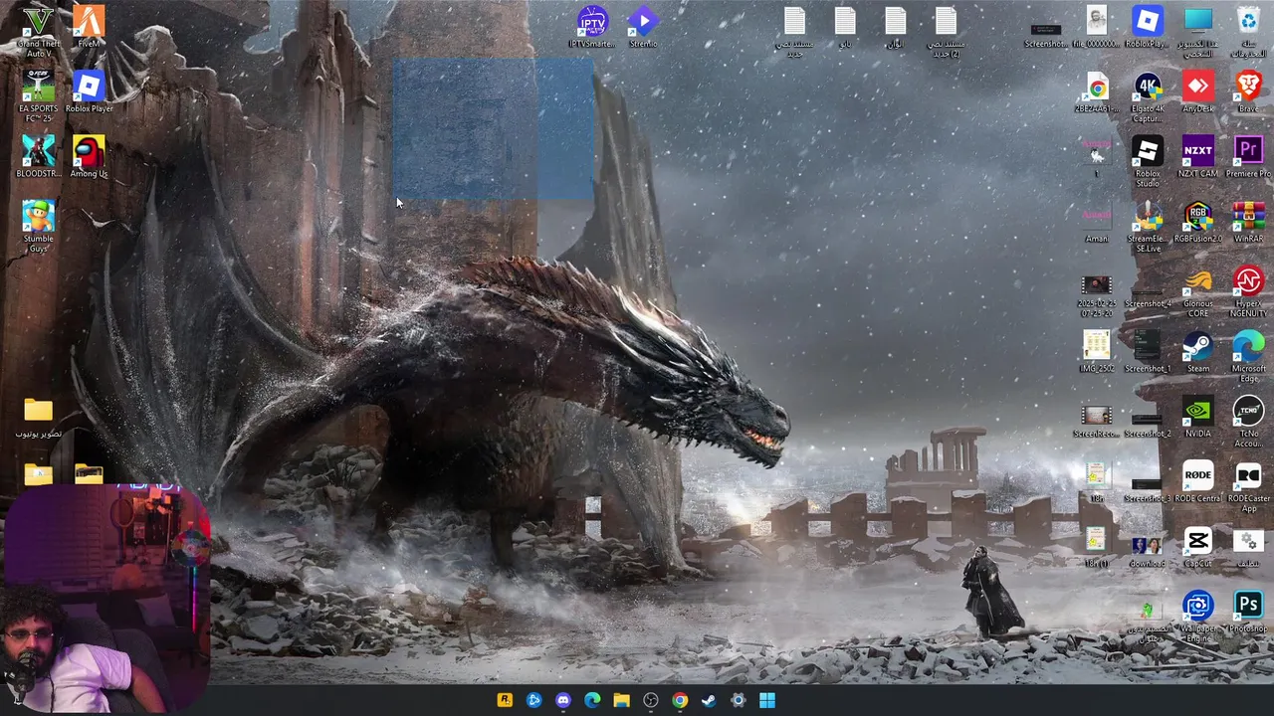
Task: Select the WinRAR desktop icon
Action: pyautogui.click(x=1248, y=221)
